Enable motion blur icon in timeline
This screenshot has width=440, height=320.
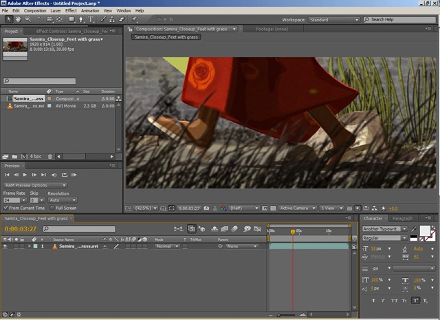coord(234,229)
